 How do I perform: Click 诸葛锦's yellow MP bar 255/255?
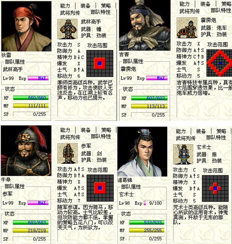(x=147, y=230)
